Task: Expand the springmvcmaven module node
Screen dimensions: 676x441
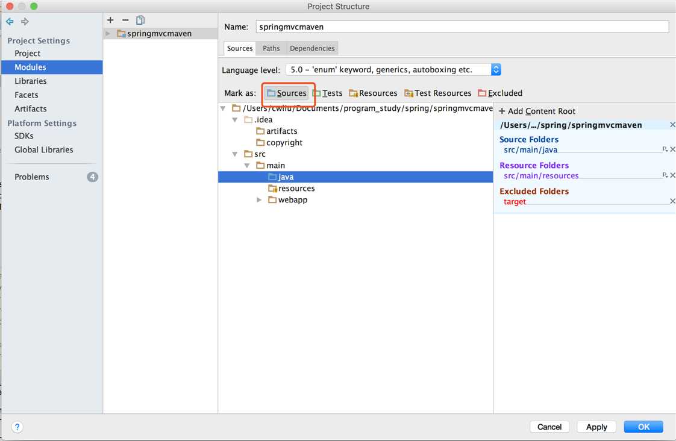Action: (108, 34)
